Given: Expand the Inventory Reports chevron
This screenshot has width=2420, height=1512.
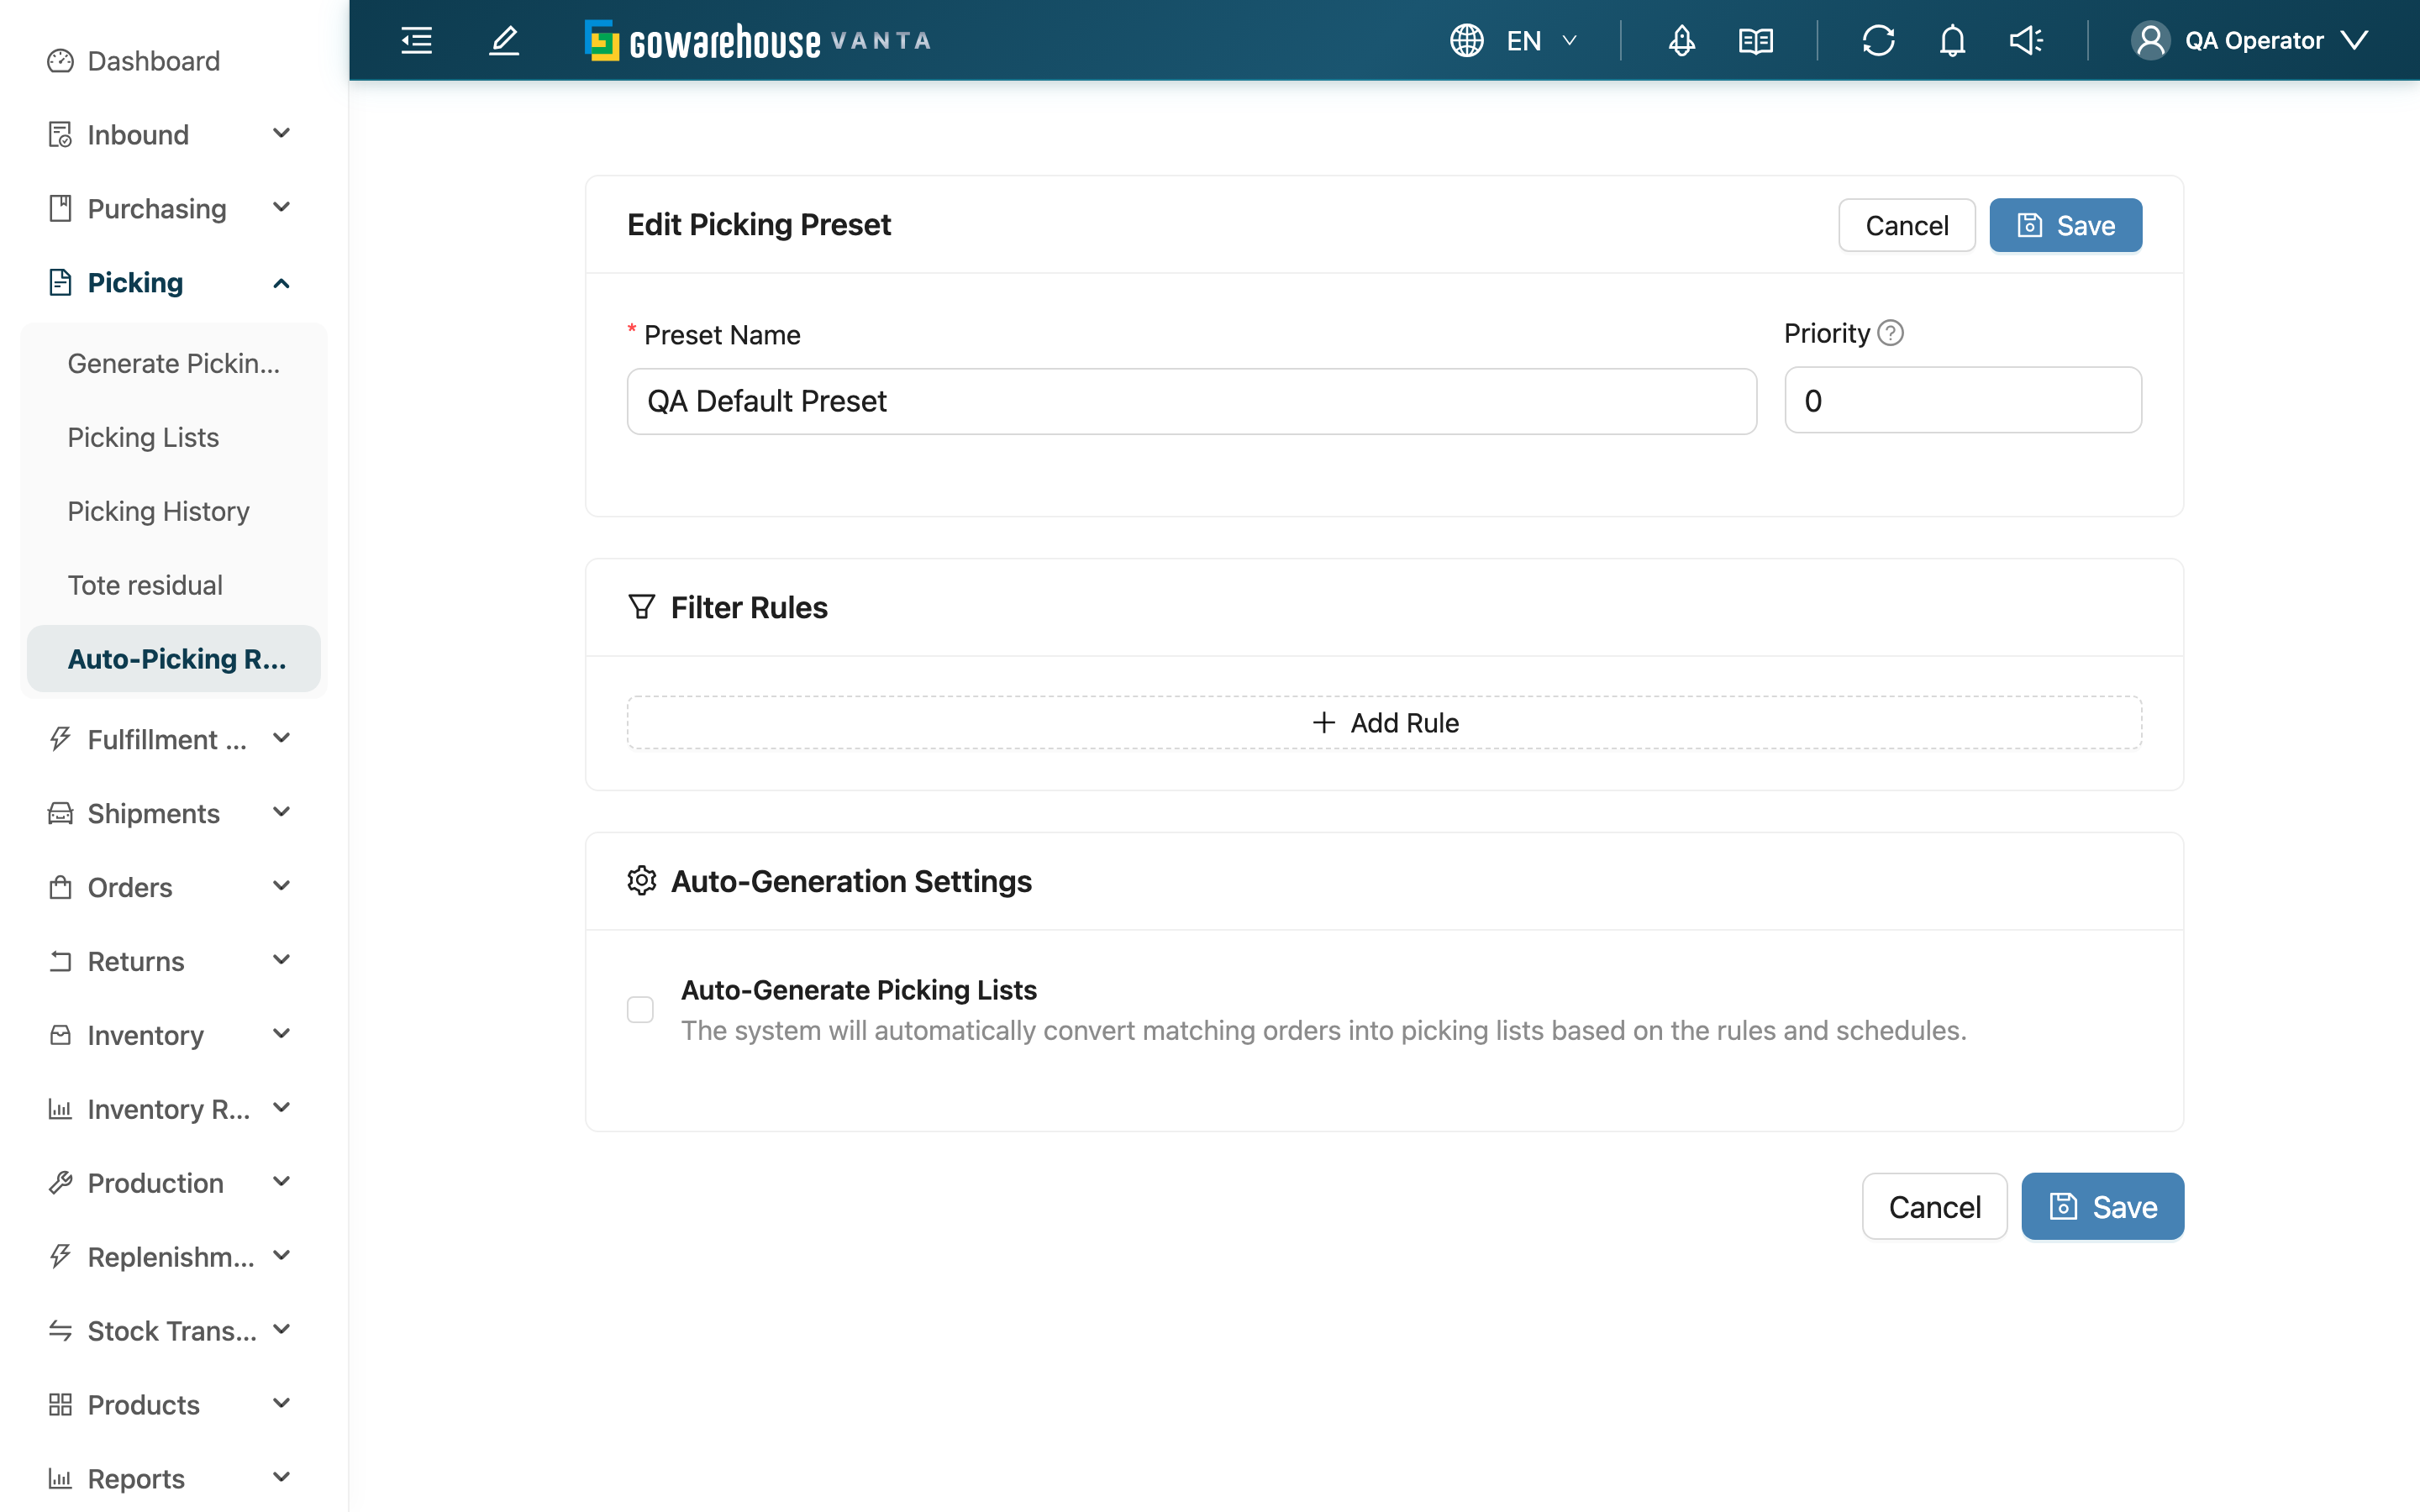Looking at the screenshot, I should click(x=281, y=1109).
